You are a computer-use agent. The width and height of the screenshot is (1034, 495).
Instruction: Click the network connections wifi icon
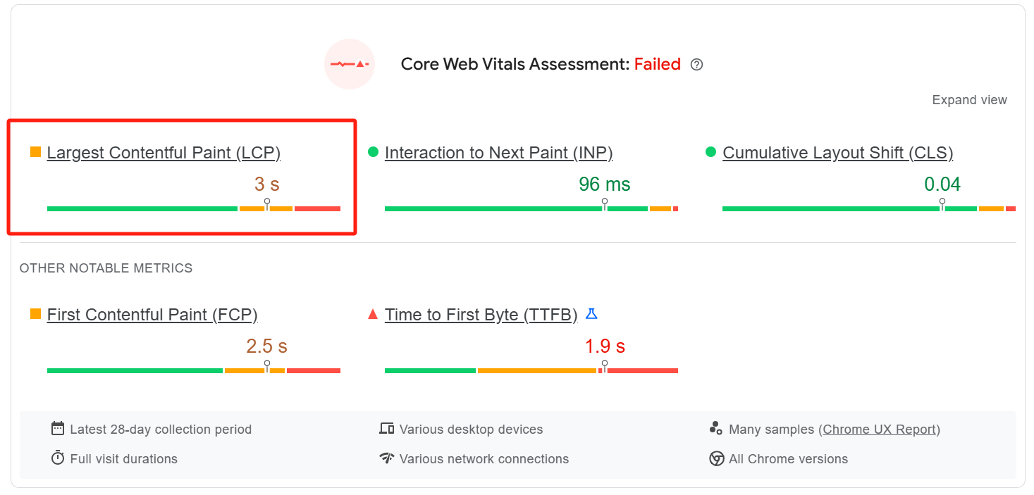click(386, 458)
